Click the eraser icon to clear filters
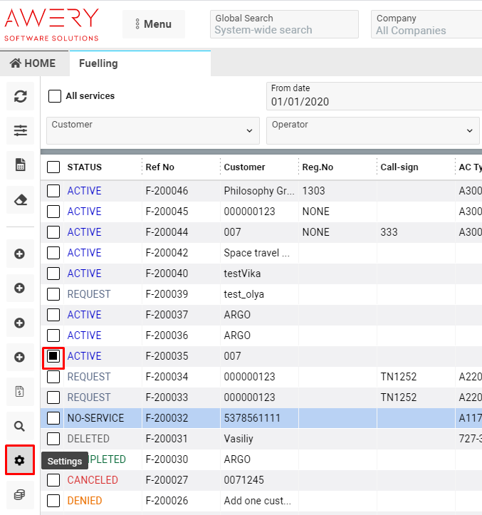This screenshot has width=482, height=515. coord(20,200)
